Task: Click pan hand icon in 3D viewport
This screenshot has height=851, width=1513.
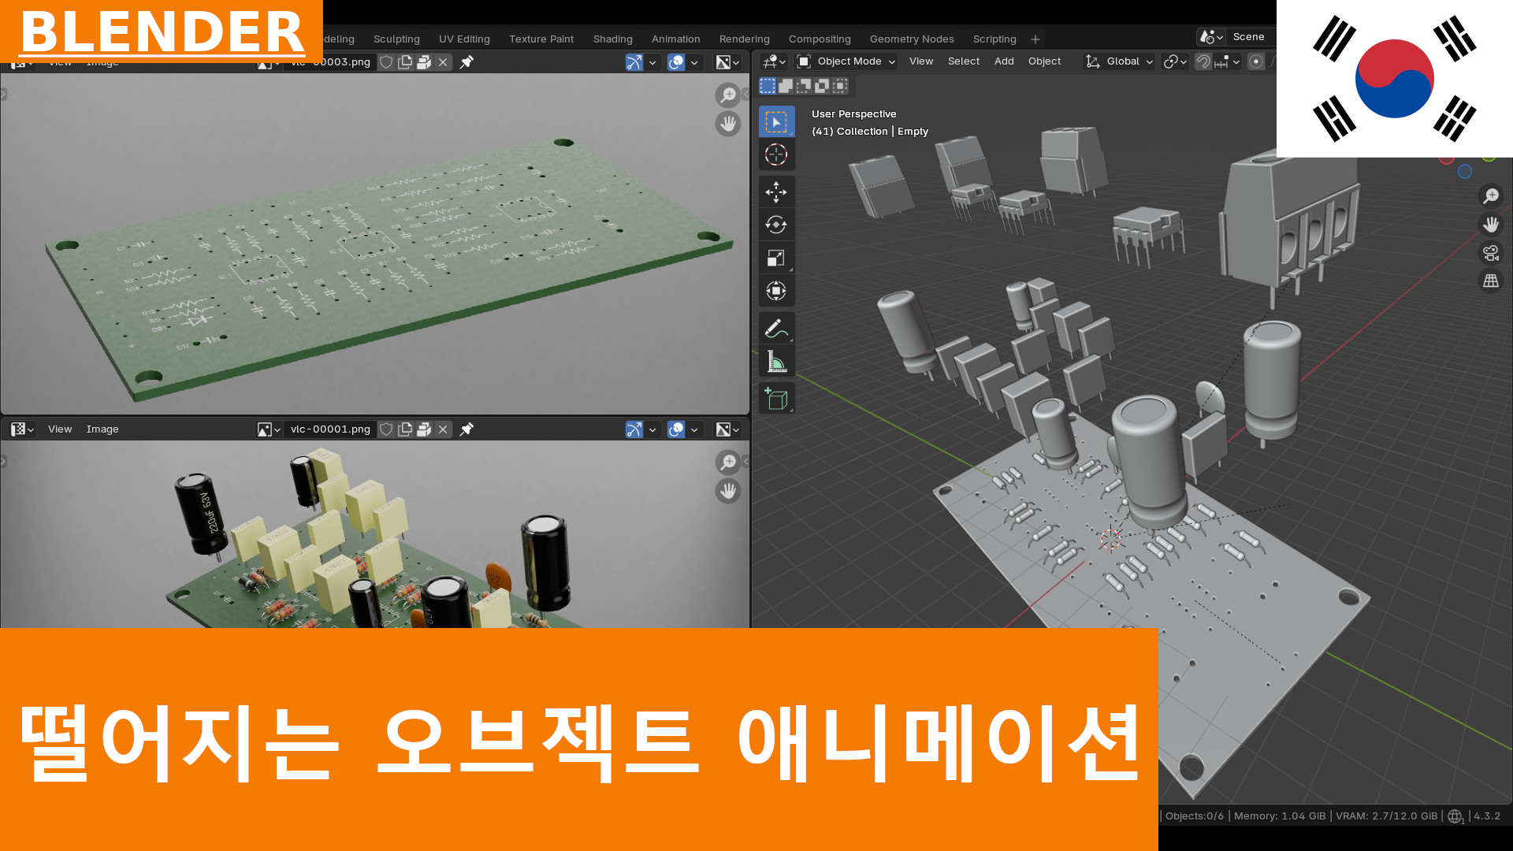Action: [x=1491, y=225]
